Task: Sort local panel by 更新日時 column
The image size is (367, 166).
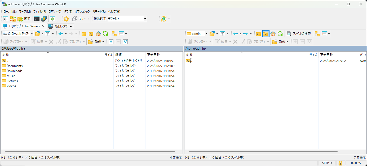Action: [164, 55]
